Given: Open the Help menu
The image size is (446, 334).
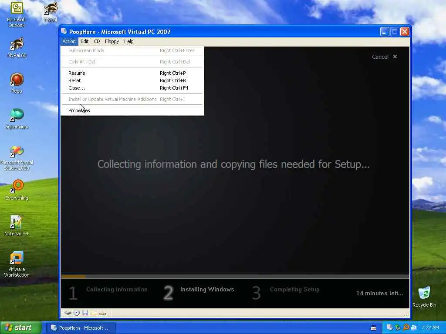Looking at the screenshot, I should 128,41.
